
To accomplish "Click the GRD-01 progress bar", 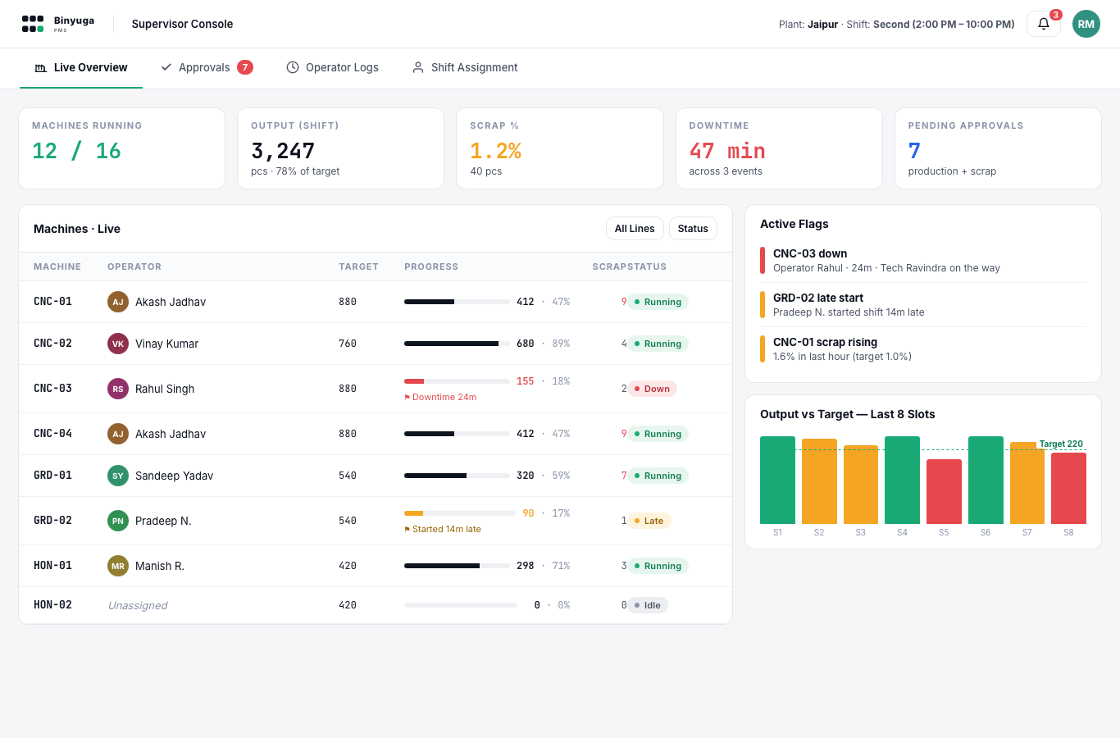I will pos(457,476).
